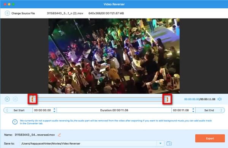Screen dimensions: 228x148
Task: Increase the start time with the up arrow
Action: [54, 109]
